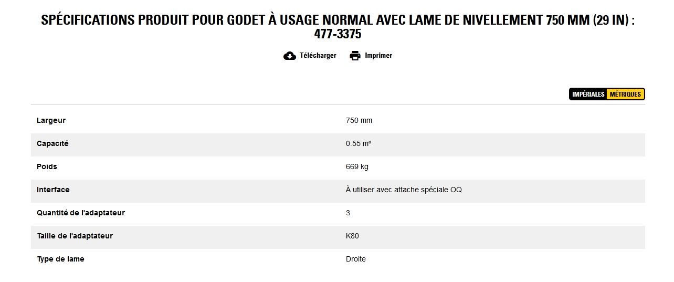Click the cloud download icon
Image resolution: width=674 pixels, height=282 pixels.
pos(289,56)
